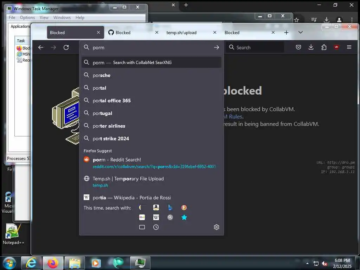Image resolution: width=360 pixels, height=270 pixels.
Task: Open File Explorer from the taskbar
Action: [x=75, y=263]
